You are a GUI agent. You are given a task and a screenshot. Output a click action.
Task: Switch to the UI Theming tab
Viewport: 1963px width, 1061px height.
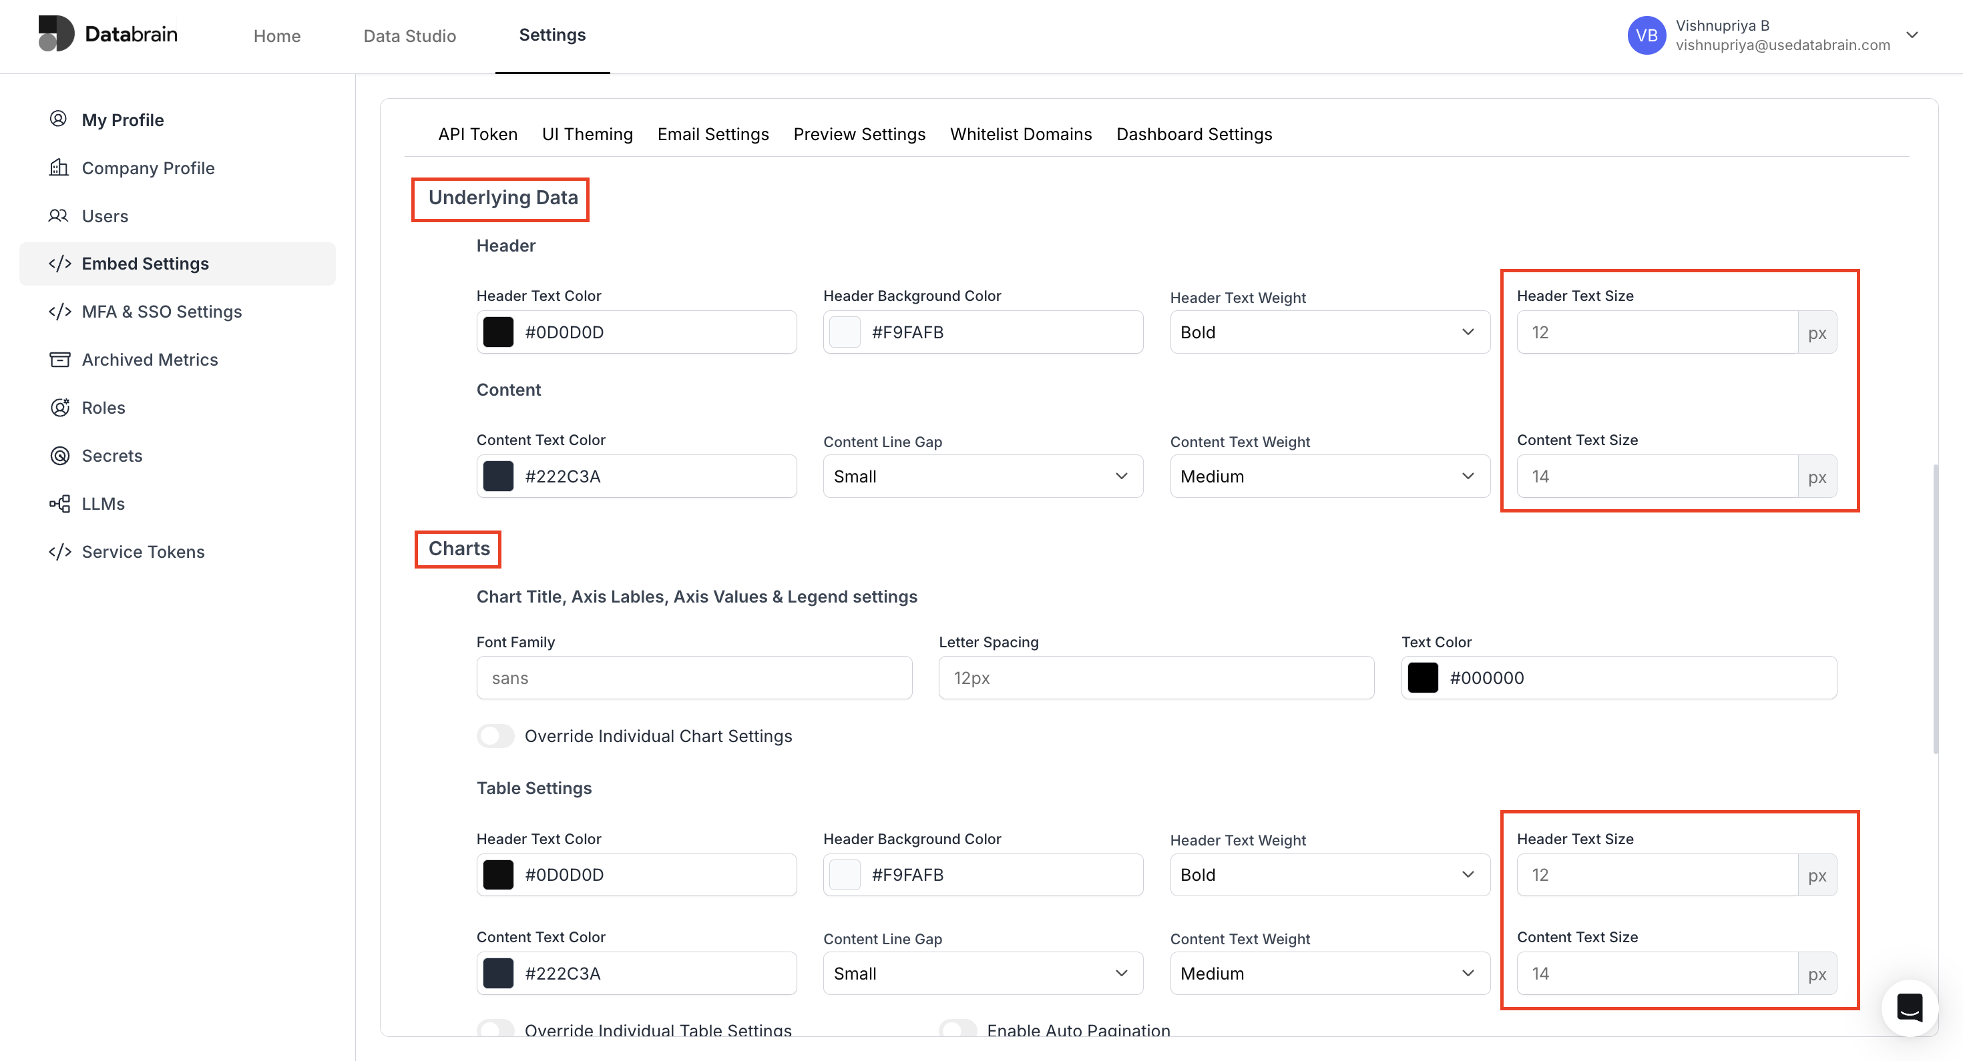click(588, 134)
